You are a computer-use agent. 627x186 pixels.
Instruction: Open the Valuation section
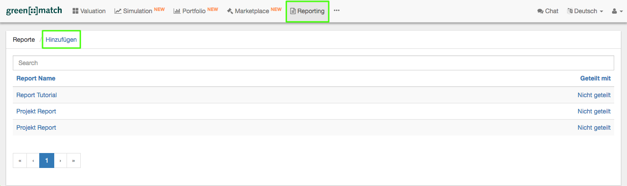coord(89,11)
